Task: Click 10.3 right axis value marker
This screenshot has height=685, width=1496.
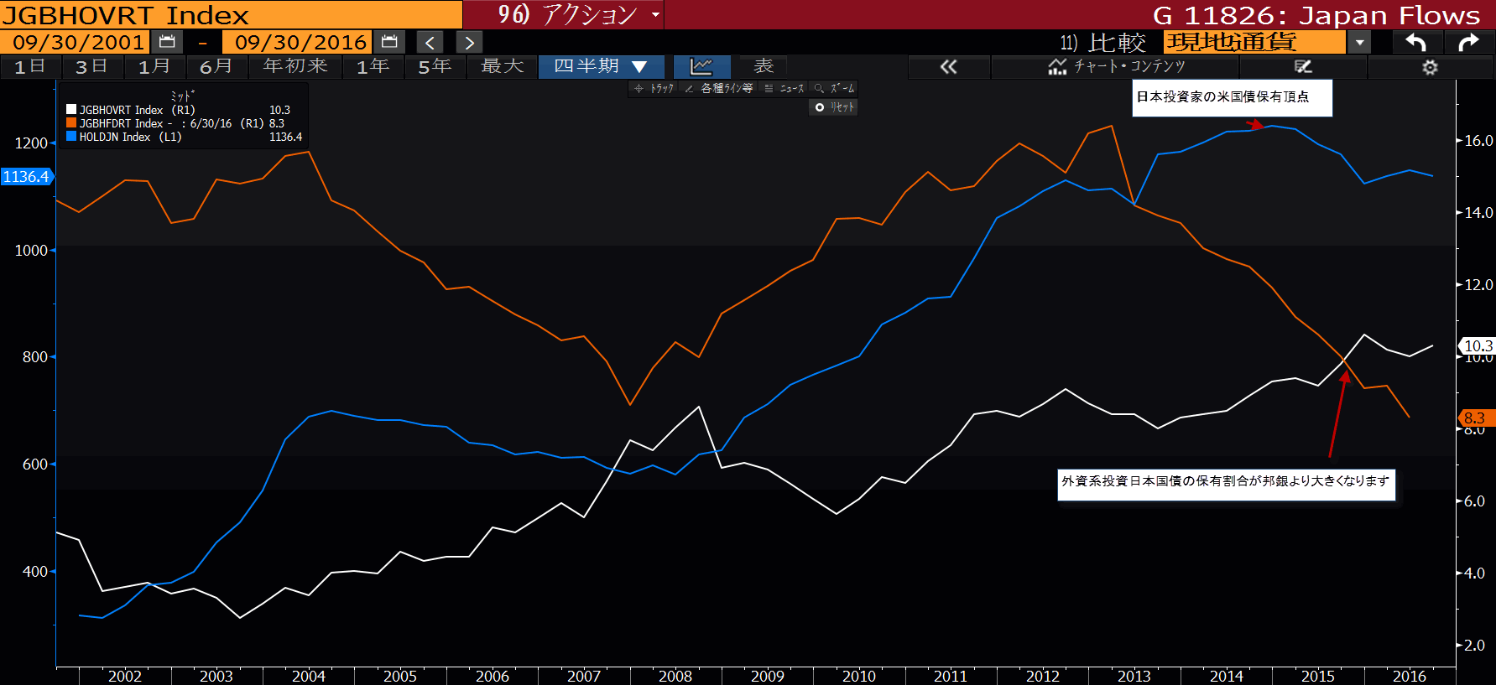Action: coord(1478,345)
